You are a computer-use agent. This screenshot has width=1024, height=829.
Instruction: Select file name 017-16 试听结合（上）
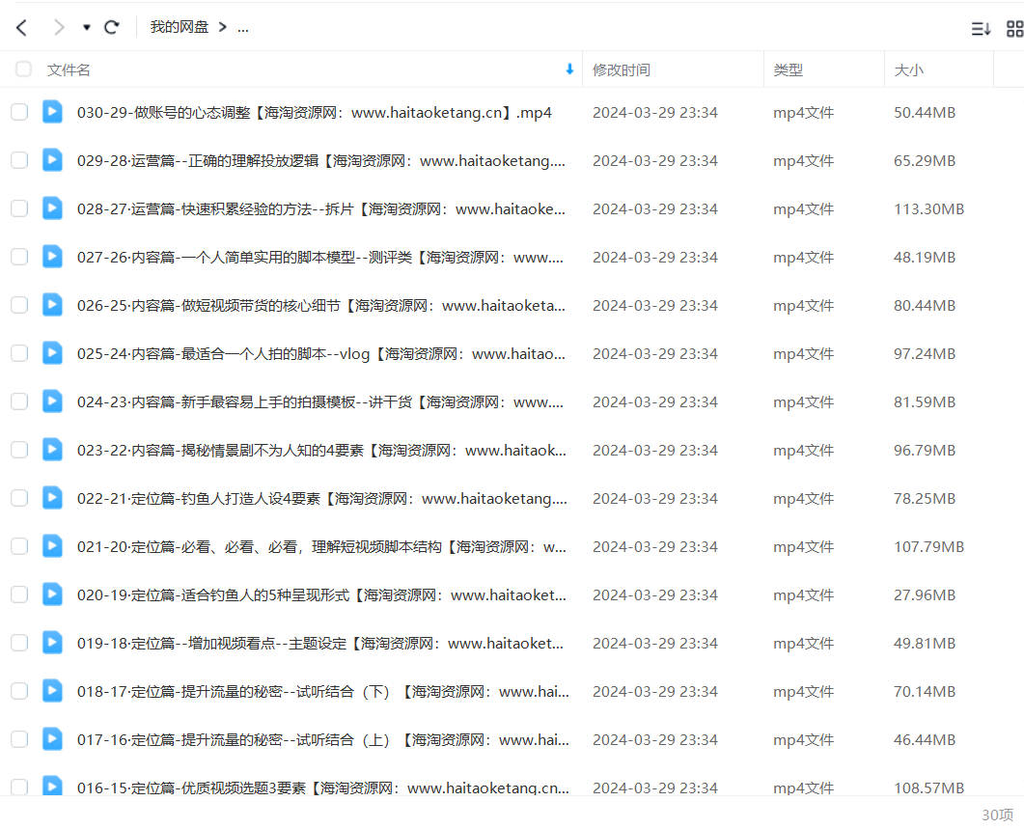point(323,740)
